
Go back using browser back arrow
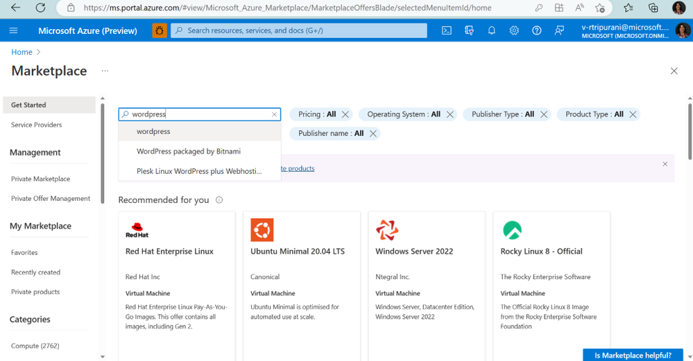[15, 8]
